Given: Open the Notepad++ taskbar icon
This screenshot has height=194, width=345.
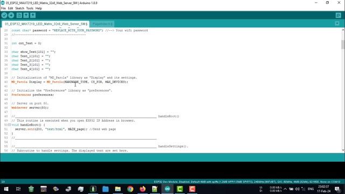Looking at the screenshot, I should tap(155, 189).
